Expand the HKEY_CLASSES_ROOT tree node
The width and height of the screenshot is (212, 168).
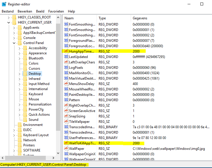click(x=9, y=17)
